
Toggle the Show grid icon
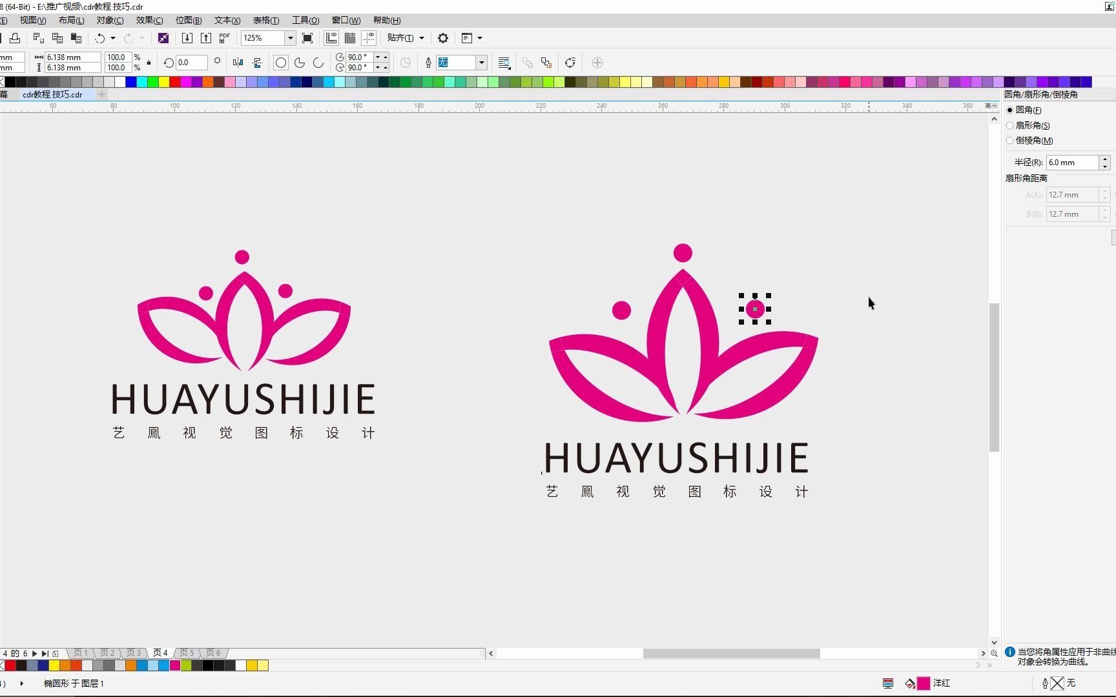(x=350, y=38)
